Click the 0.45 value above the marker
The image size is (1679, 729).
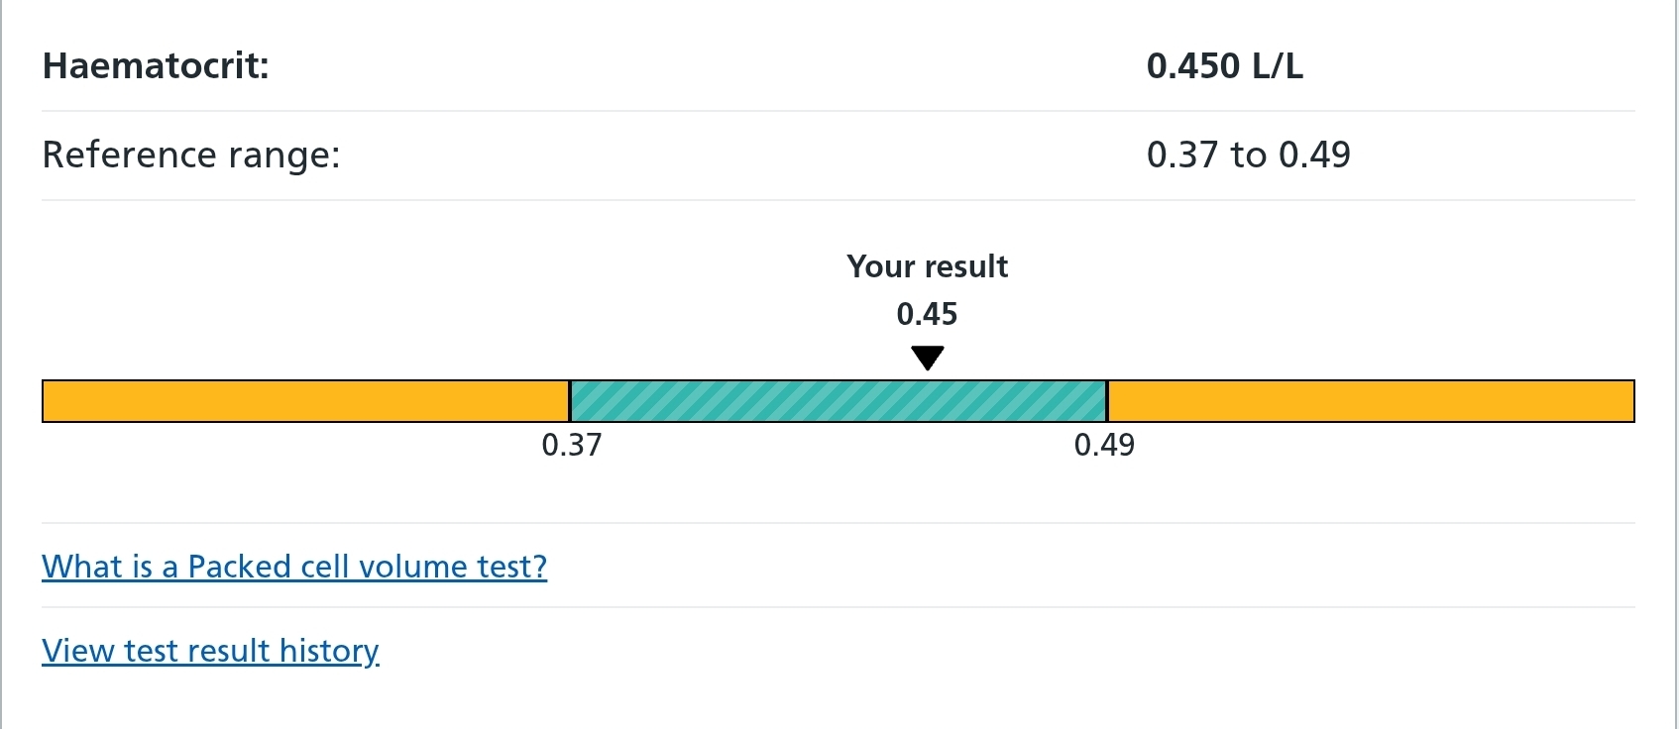click(x=928, y=314)
